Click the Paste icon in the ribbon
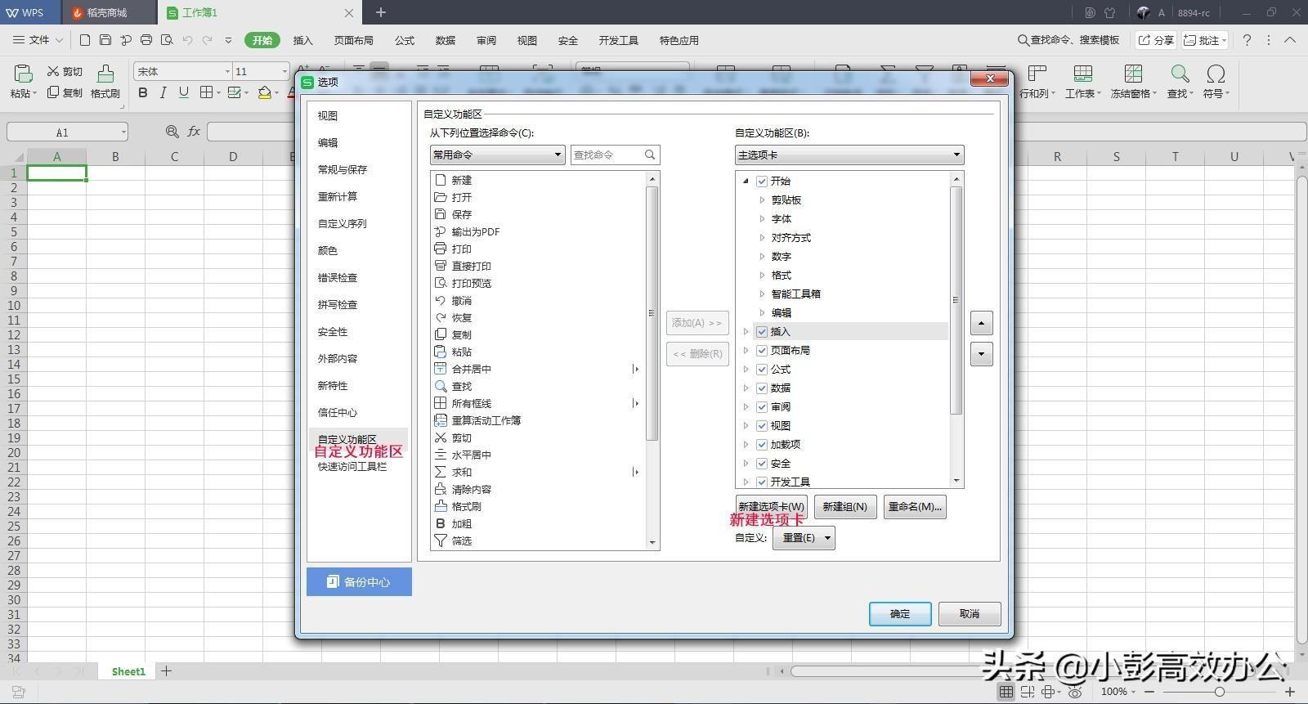The height and width of the screenshot is (704, 1308). 22,74
